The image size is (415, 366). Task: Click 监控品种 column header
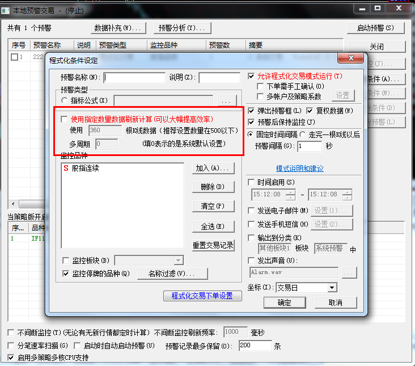click(x=176, y=45)
